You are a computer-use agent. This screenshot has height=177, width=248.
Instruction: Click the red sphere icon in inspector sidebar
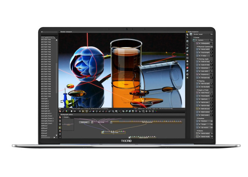tap(187, 68)
